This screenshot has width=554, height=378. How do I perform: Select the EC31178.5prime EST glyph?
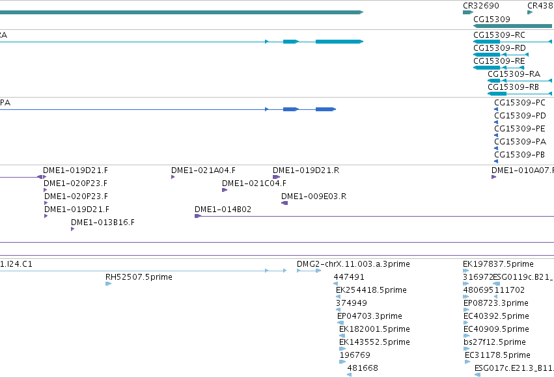click(467, 362)
